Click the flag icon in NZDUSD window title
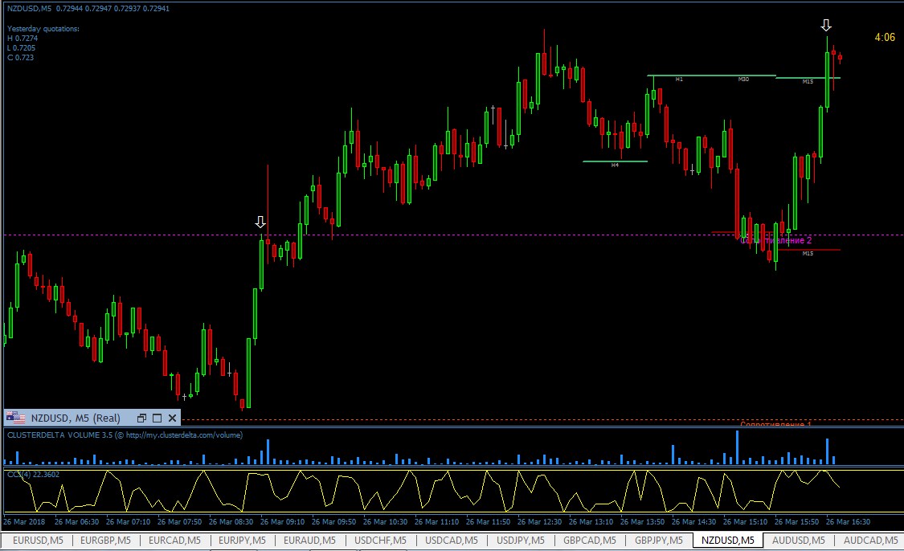This screenshot has width=904, height=551. click(15, 418)
